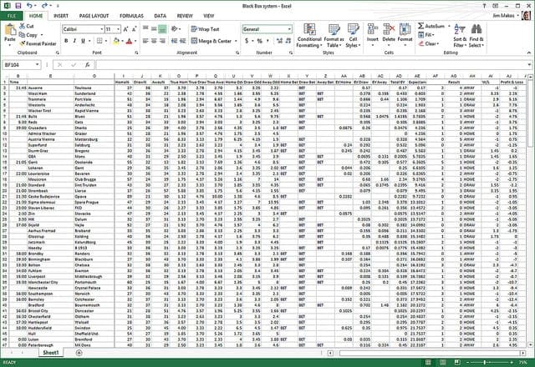The height and width of the screenshot is (367, 535).
Task: Open Cell Styles gallery
Action: 353,35
